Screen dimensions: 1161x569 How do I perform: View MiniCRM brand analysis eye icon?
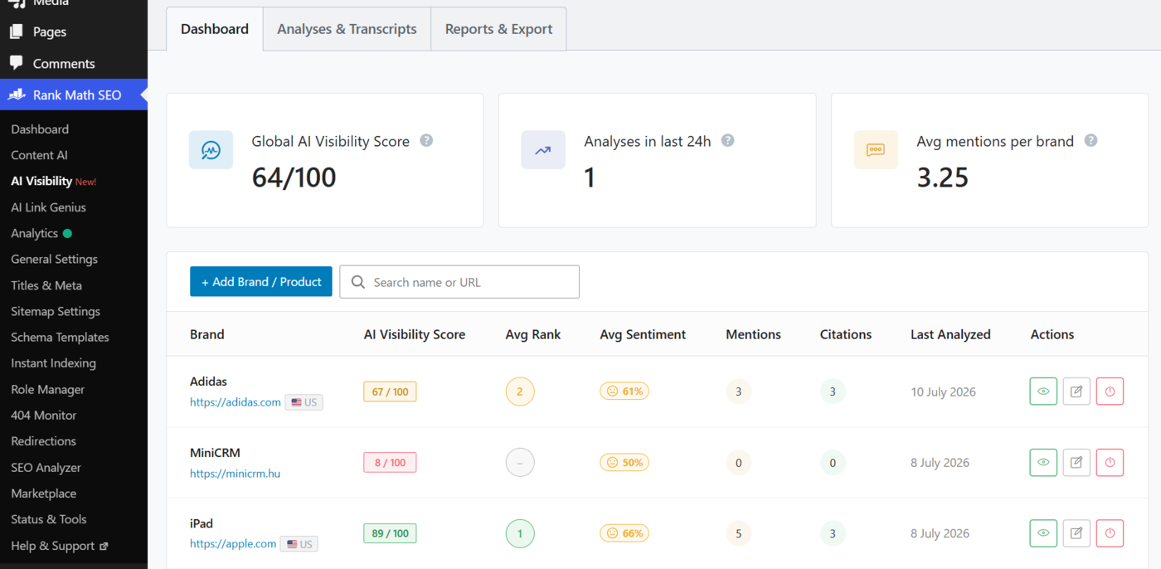[1043, 462]
